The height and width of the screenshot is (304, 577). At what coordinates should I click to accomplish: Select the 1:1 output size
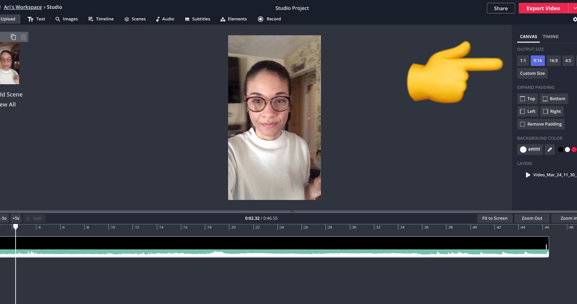click(x=523, y=61)
